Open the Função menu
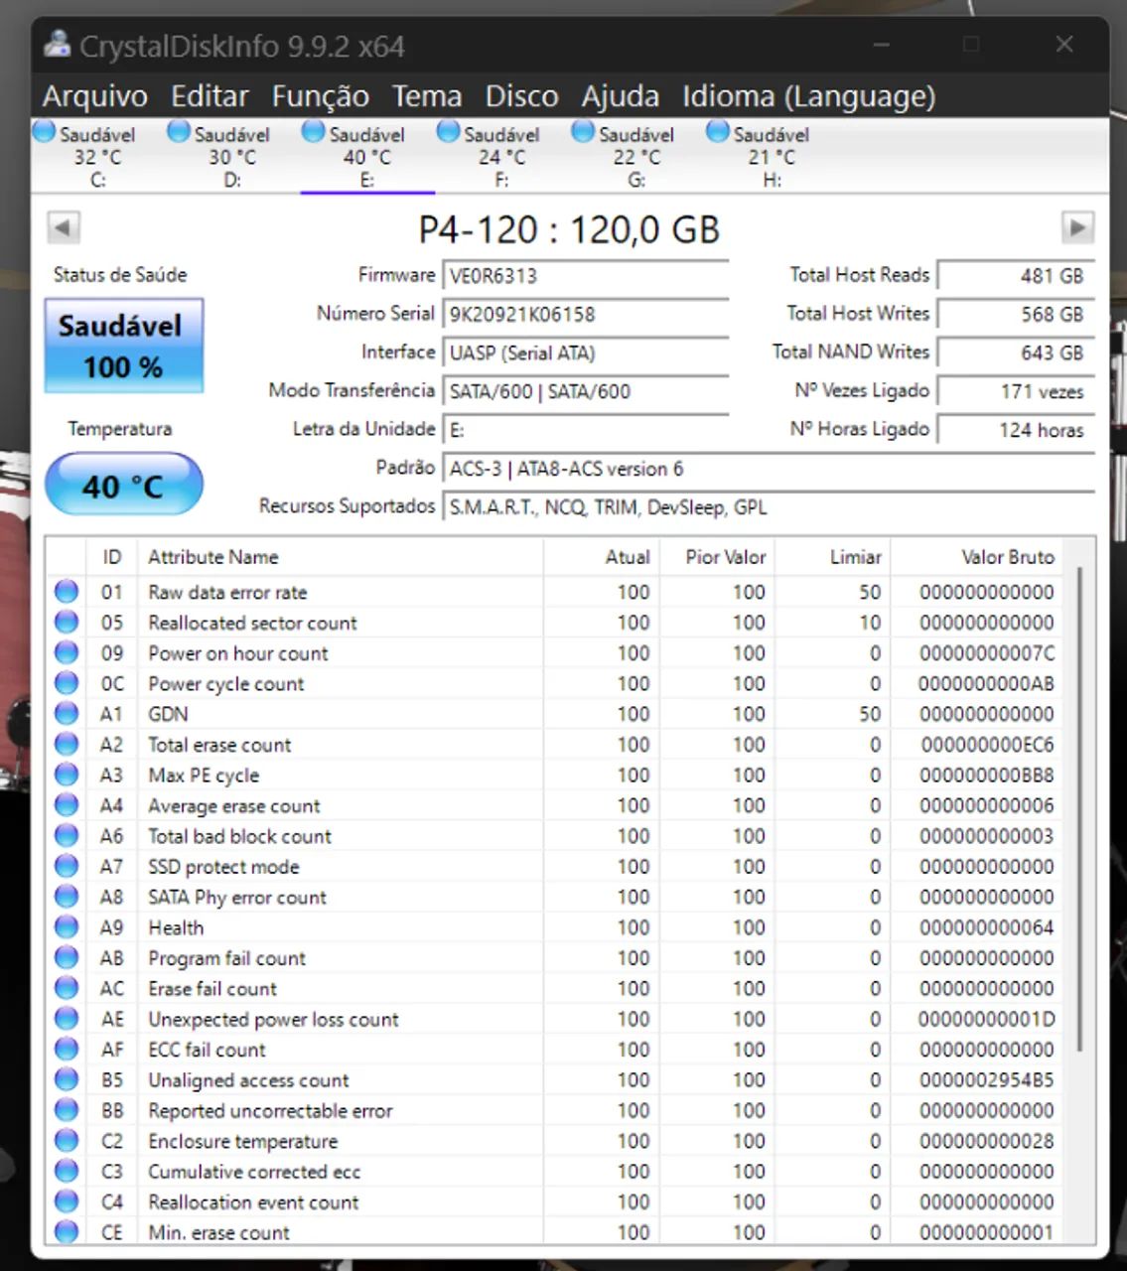Image resolution: width=1127 pixels, height=1271 pixels. coord(320,96)
